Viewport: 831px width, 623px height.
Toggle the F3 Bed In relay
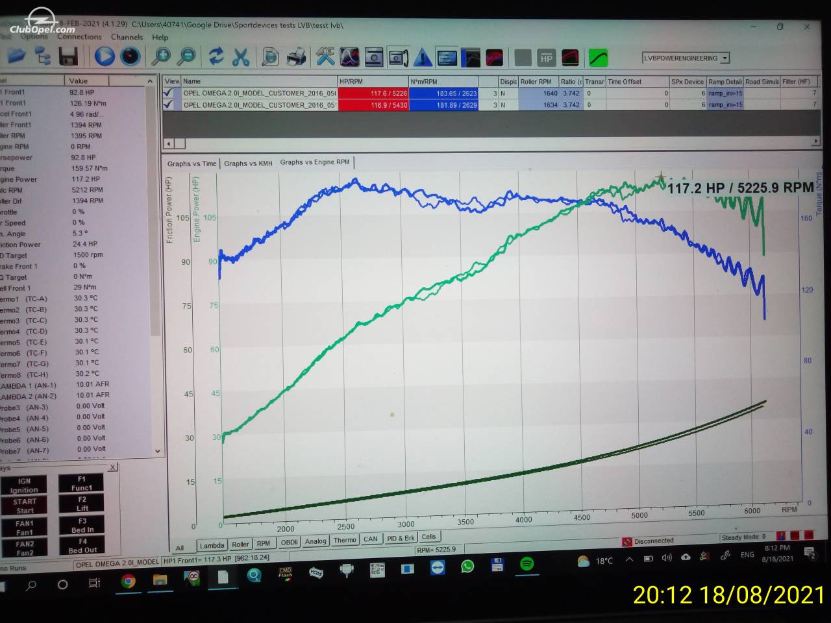(x=82, y=524)
